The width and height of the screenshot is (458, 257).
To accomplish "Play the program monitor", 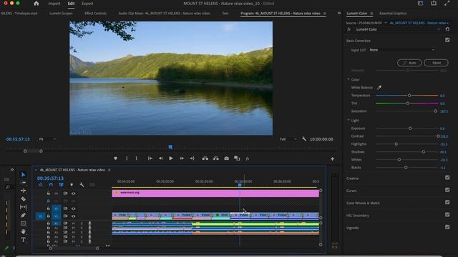I will (171, 158).
